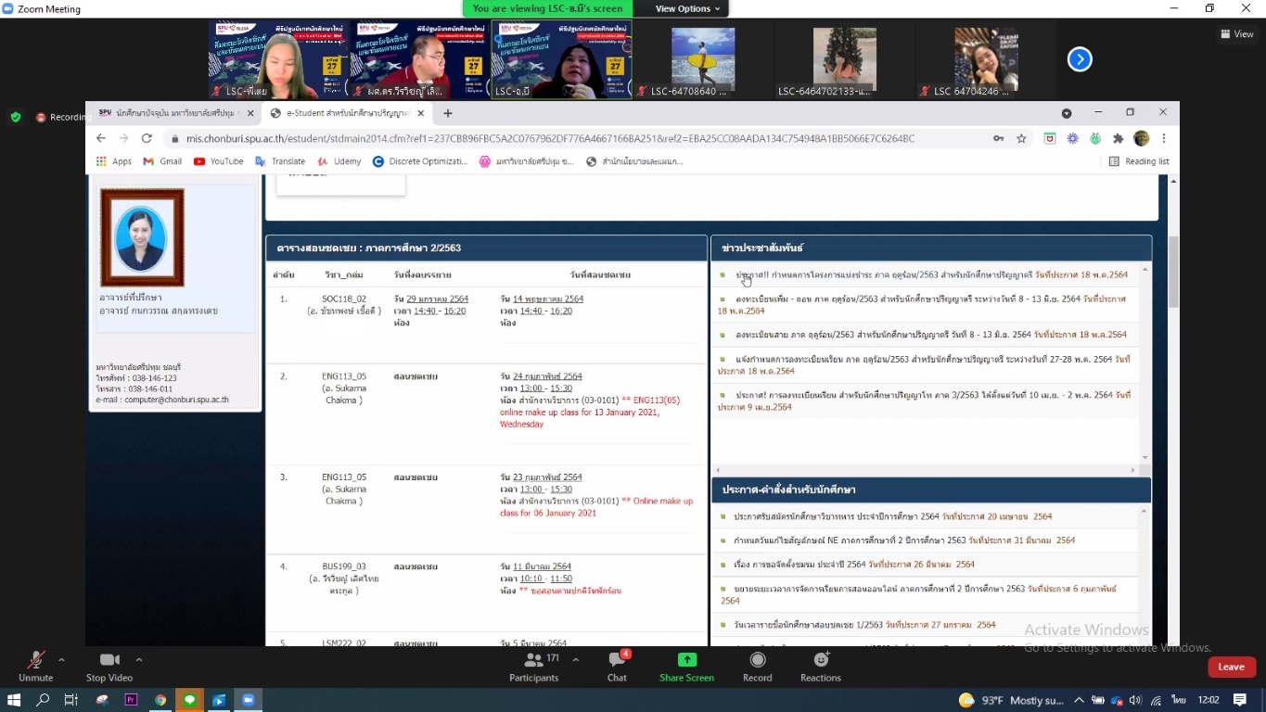Open Chrome profile avatar
This screenshot has width=1266, height=712.
1142,138
